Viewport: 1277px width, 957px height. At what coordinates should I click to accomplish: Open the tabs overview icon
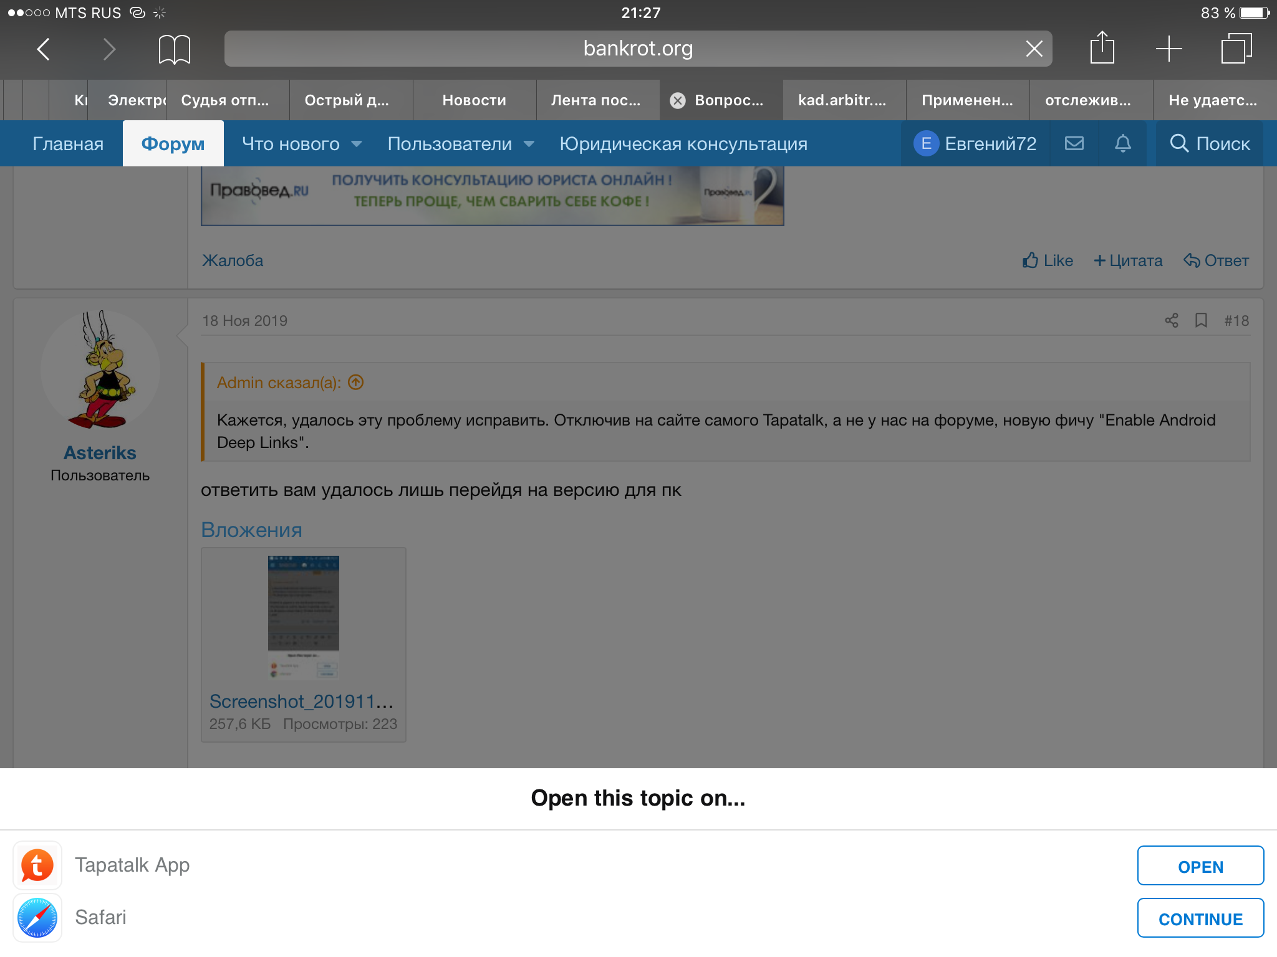pyautogui.click(x=1236, y=49)
